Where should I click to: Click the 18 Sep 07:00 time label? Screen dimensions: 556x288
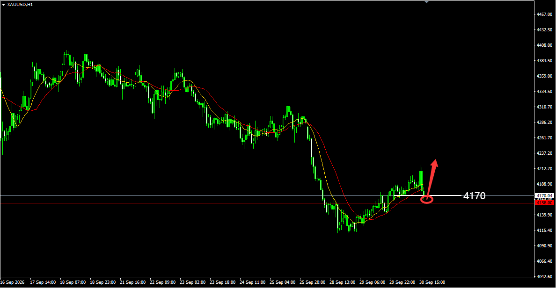pos(73,282)
